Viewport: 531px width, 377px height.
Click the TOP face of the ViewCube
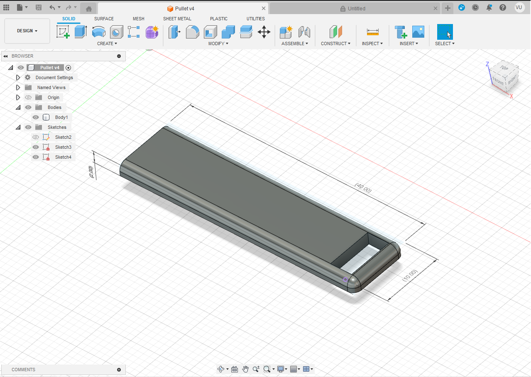click(504, 68)
